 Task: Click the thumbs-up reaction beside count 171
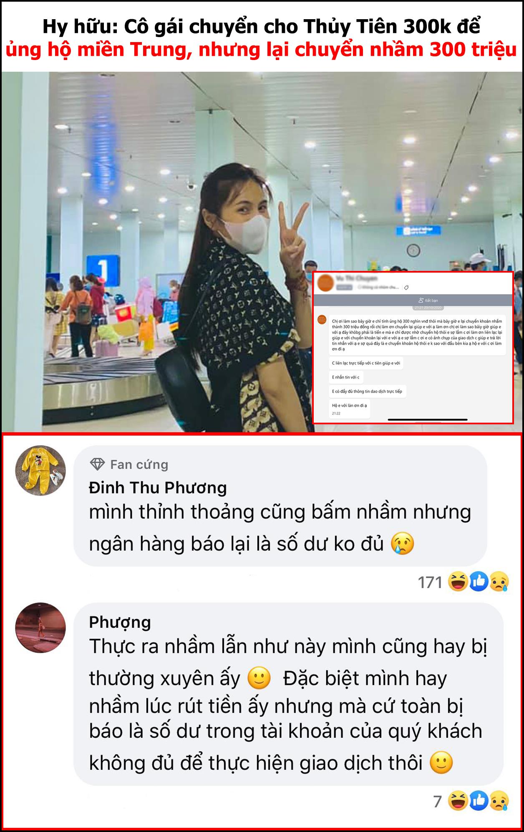click(479, 581)
